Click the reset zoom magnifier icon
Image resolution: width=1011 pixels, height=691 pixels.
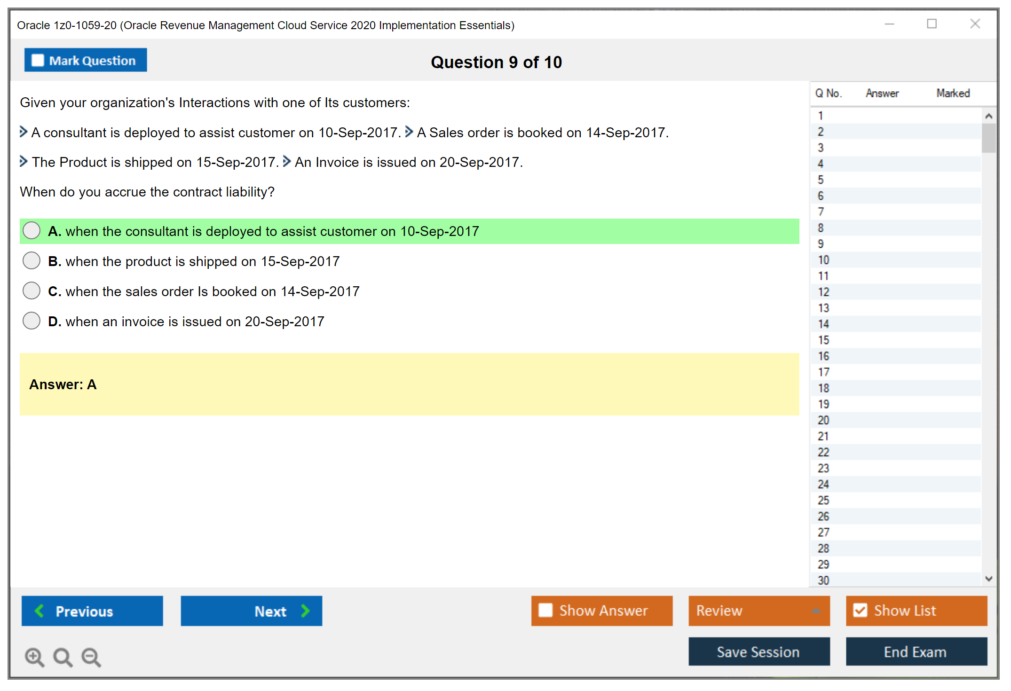click(63, 657)
